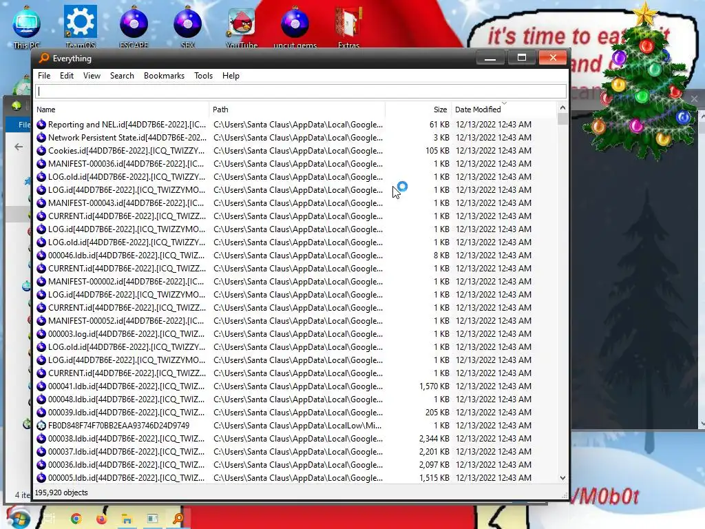Select the MANIFEST-000002 file row
Image resolution: width=705 pixels, height=529 pixels.
pyautogui.click(x=295, y=281)
